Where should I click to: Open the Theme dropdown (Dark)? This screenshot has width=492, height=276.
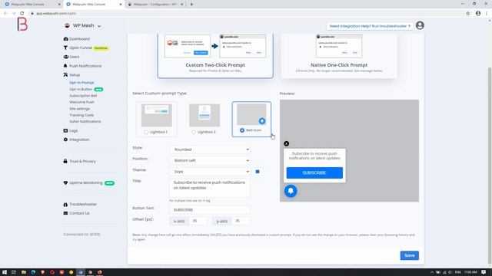click(x=210, y=172)
